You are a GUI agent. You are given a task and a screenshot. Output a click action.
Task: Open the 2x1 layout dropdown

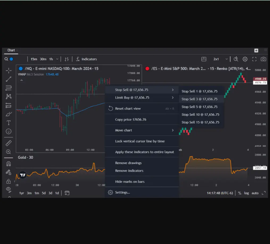[226, 59]
